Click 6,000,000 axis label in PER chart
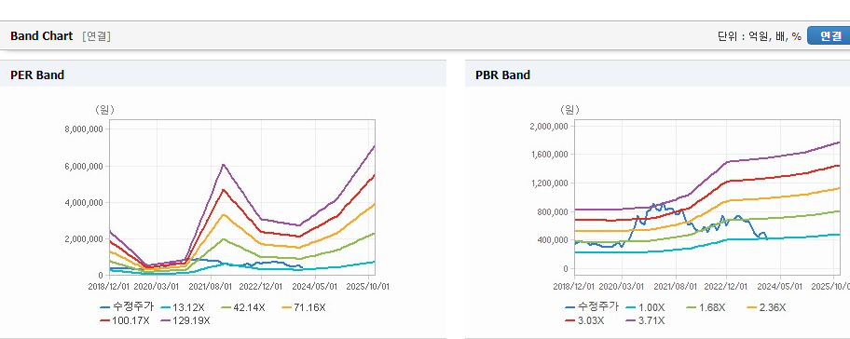850x339 pixels. (x=85, y=167)
